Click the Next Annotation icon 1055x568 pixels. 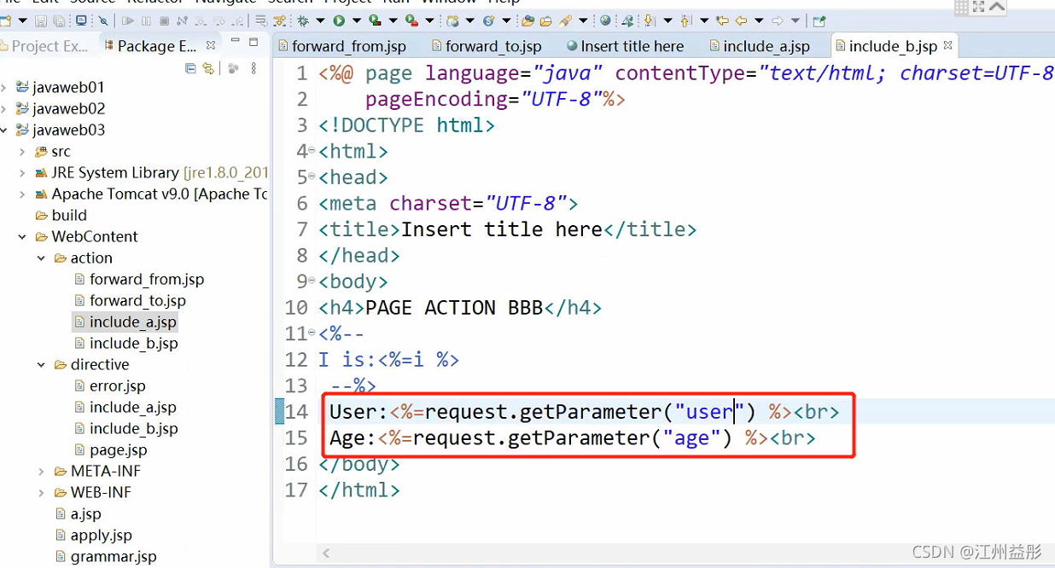click(x=650, y=20)
